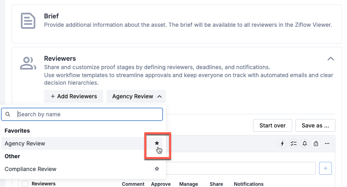Expand the Brief section header
Screen dimensions: 347x187
51,17
